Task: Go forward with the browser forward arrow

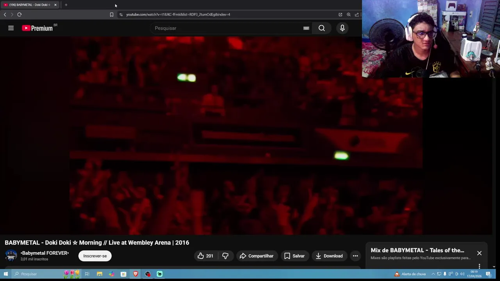Action: click(x=12, y=14)
